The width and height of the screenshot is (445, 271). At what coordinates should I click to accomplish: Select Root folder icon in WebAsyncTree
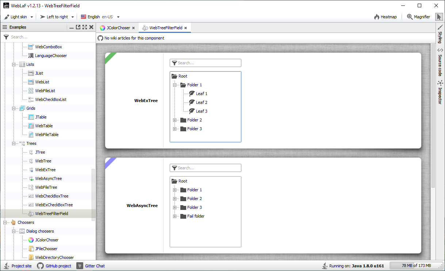pos(174,181)
